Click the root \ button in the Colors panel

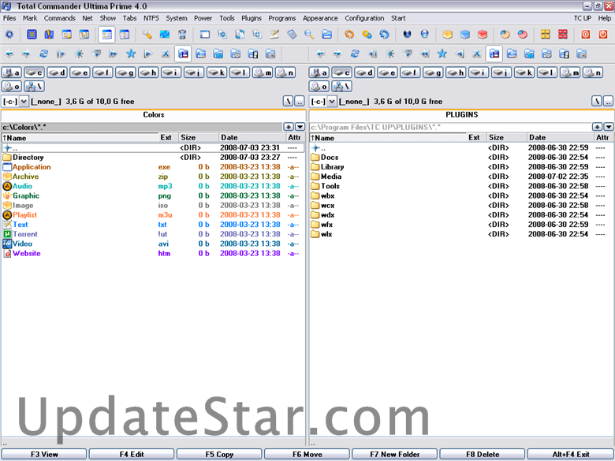point(288,102)
